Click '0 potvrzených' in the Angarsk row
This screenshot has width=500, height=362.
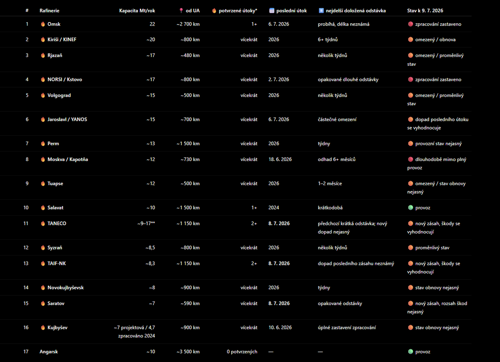[x=242, y=352]
